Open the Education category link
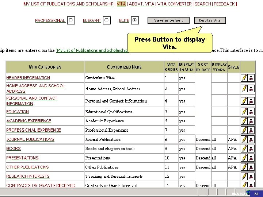263x197 pixels. click(x=18, y=112)
